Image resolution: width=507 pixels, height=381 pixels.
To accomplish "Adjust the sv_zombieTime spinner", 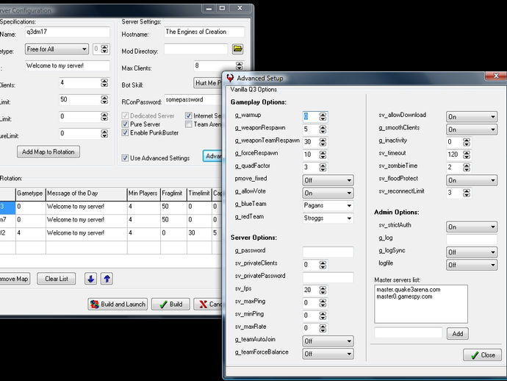I will tap(467, 168).
